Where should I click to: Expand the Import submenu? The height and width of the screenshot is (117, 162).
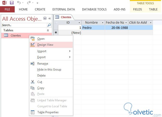click(x=51, y=51)
